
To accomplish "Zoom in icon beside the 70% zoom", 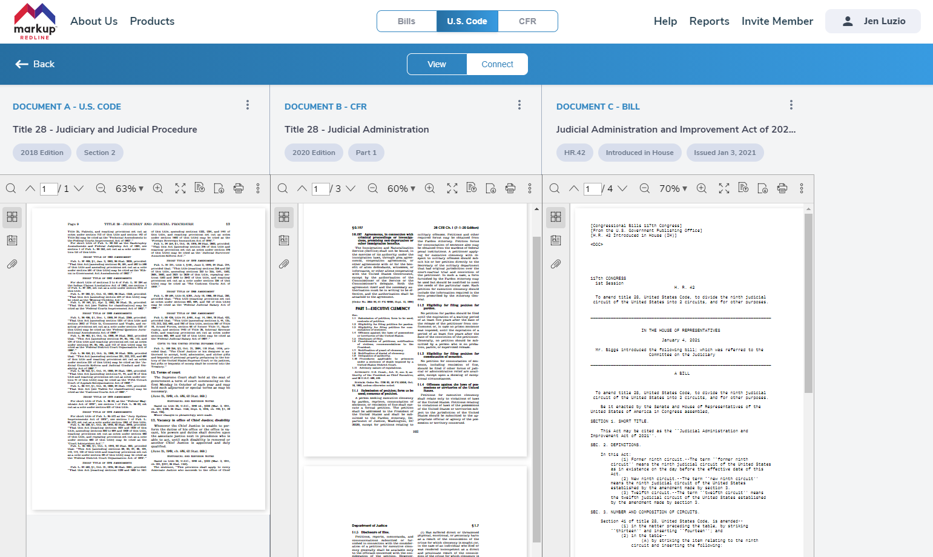I will (x=702, y=188).
